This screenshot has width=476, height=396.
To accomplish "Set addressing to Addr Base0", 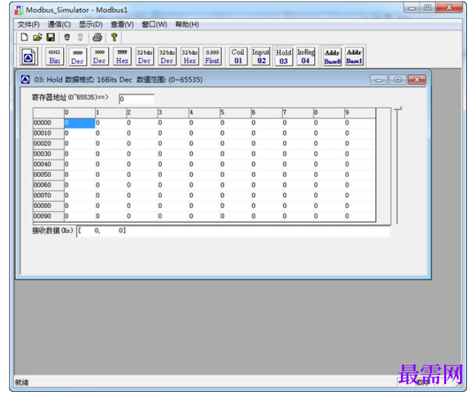I will point(332,56).
